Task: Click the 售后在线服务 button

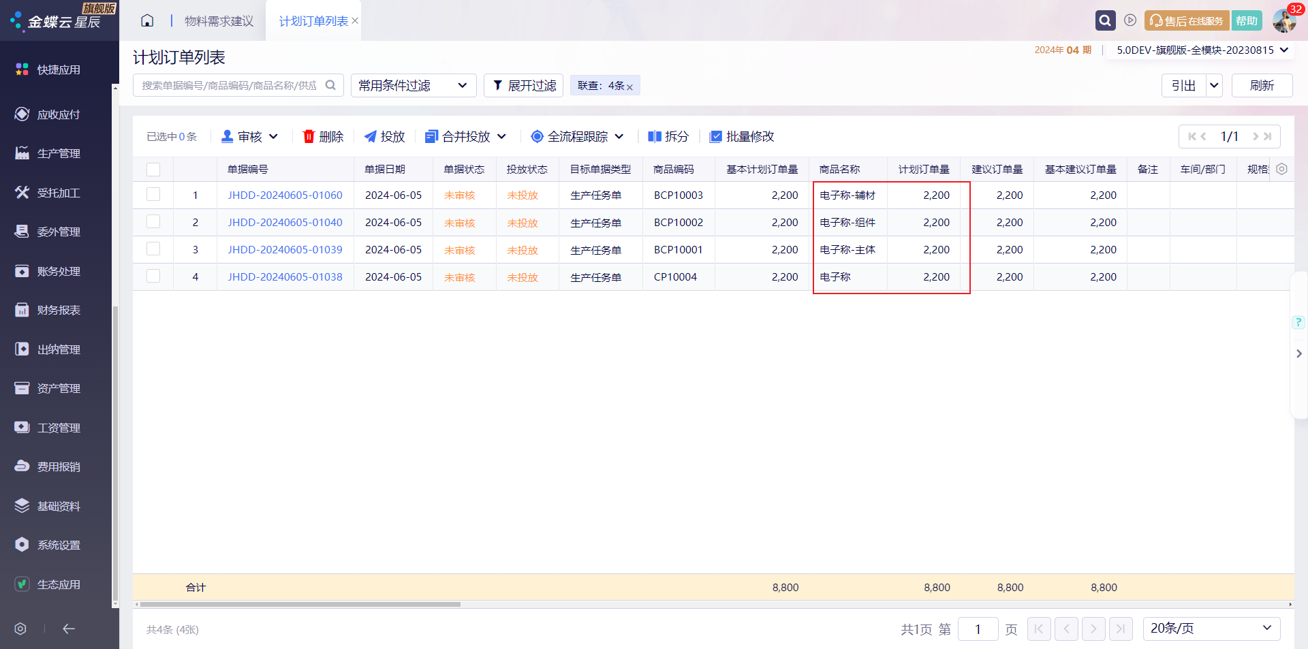Action: (1187, 20)
